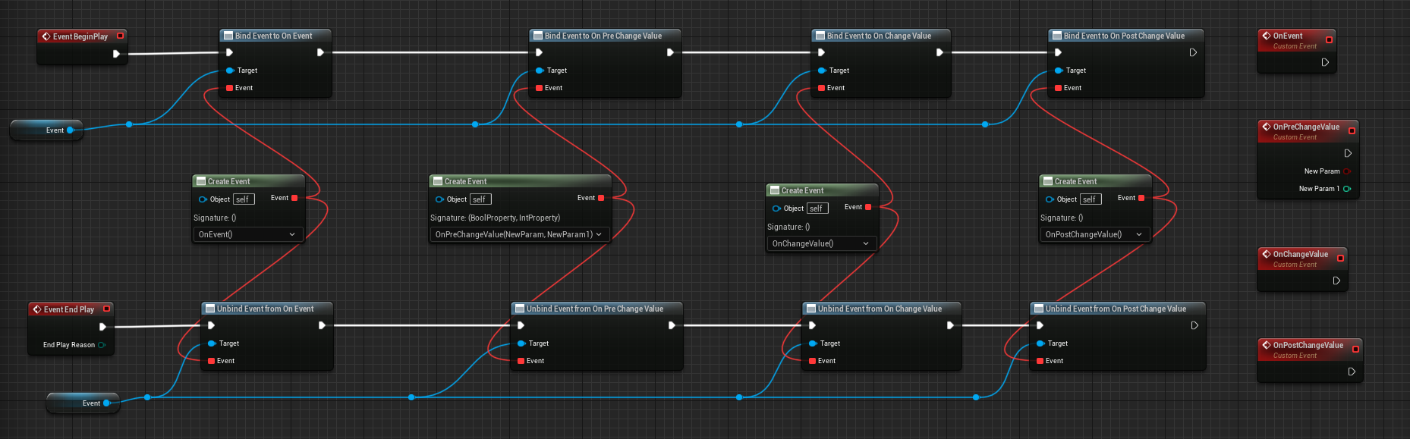Click Target pin on Bind Event to On Change Value
The height and width of the screenshot is (439, 1410).
tap(821, 71)
